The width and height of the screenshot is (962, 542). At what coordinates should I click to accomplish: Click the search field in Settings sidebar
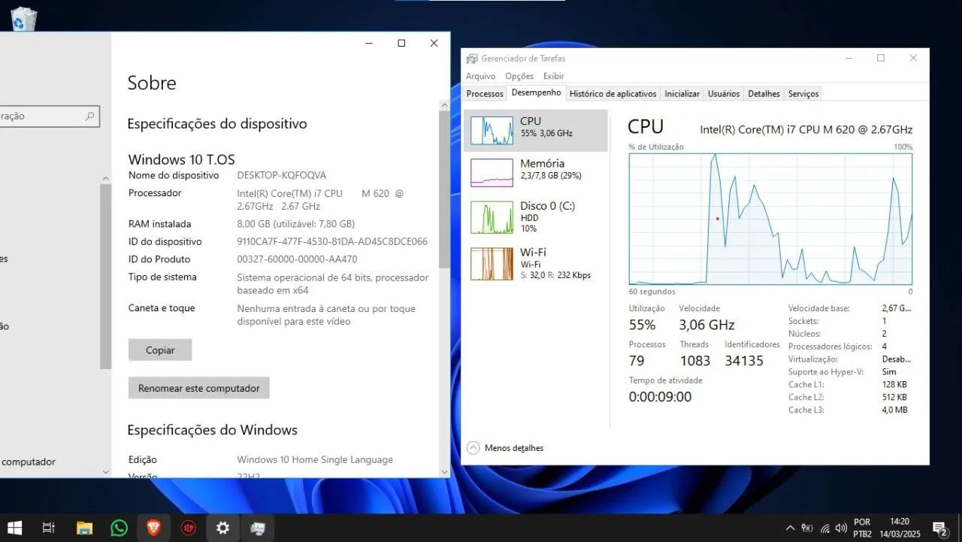(x=45, y=116)
